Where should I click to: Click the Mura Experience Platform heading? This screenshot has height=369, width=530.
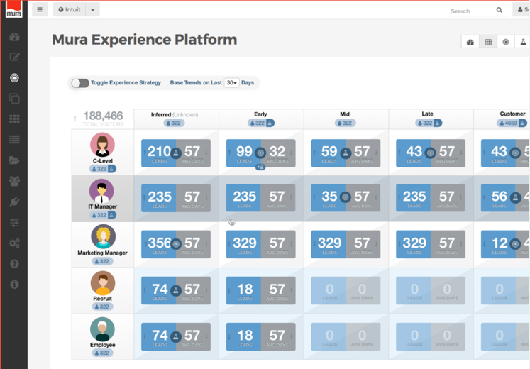[x=144, y=40]
